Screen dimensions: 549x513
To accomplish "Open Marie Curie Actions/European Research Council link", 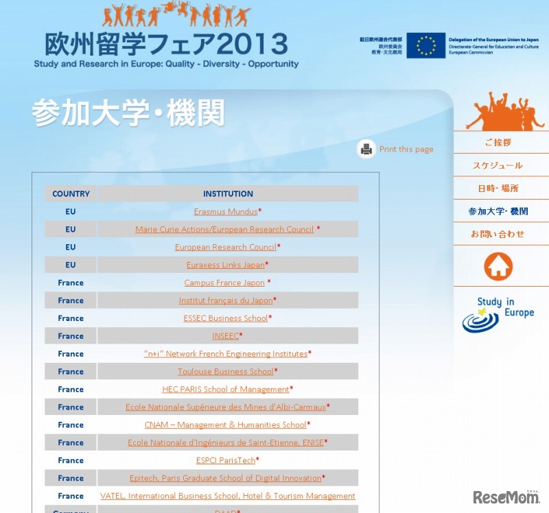I will click(x=224, y=229).
